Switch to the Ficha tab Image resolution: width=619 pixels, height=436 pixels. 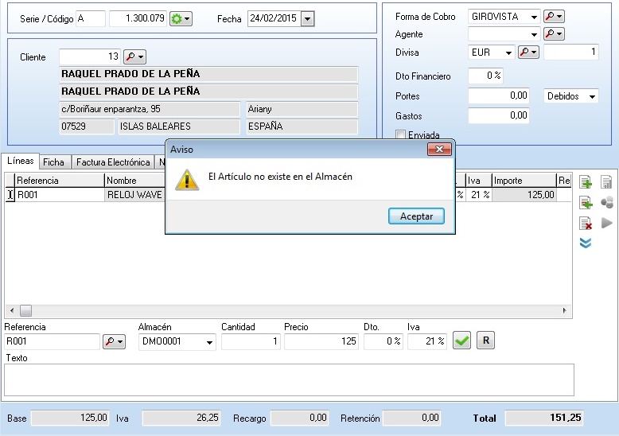point(54,162)
